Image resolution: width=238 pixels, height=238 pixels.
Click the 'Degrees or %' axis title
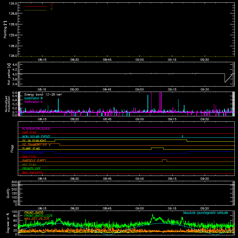8,223
